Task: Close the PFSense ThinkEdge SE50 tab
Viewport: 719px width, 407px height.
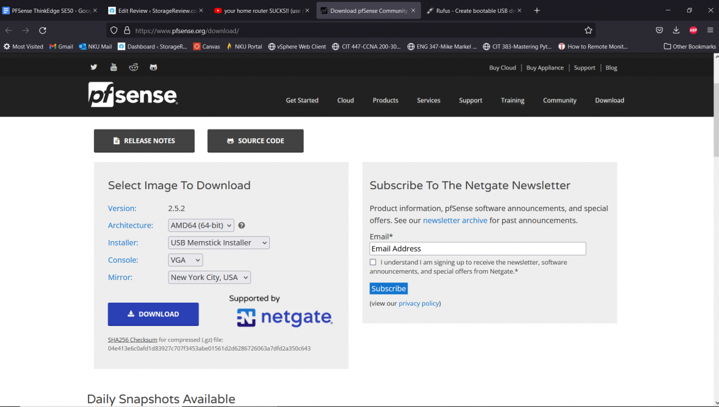Action: tap(95, 10)
